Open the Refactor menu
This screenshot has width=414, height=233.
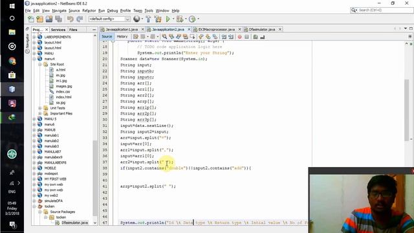tap(89, 10)
